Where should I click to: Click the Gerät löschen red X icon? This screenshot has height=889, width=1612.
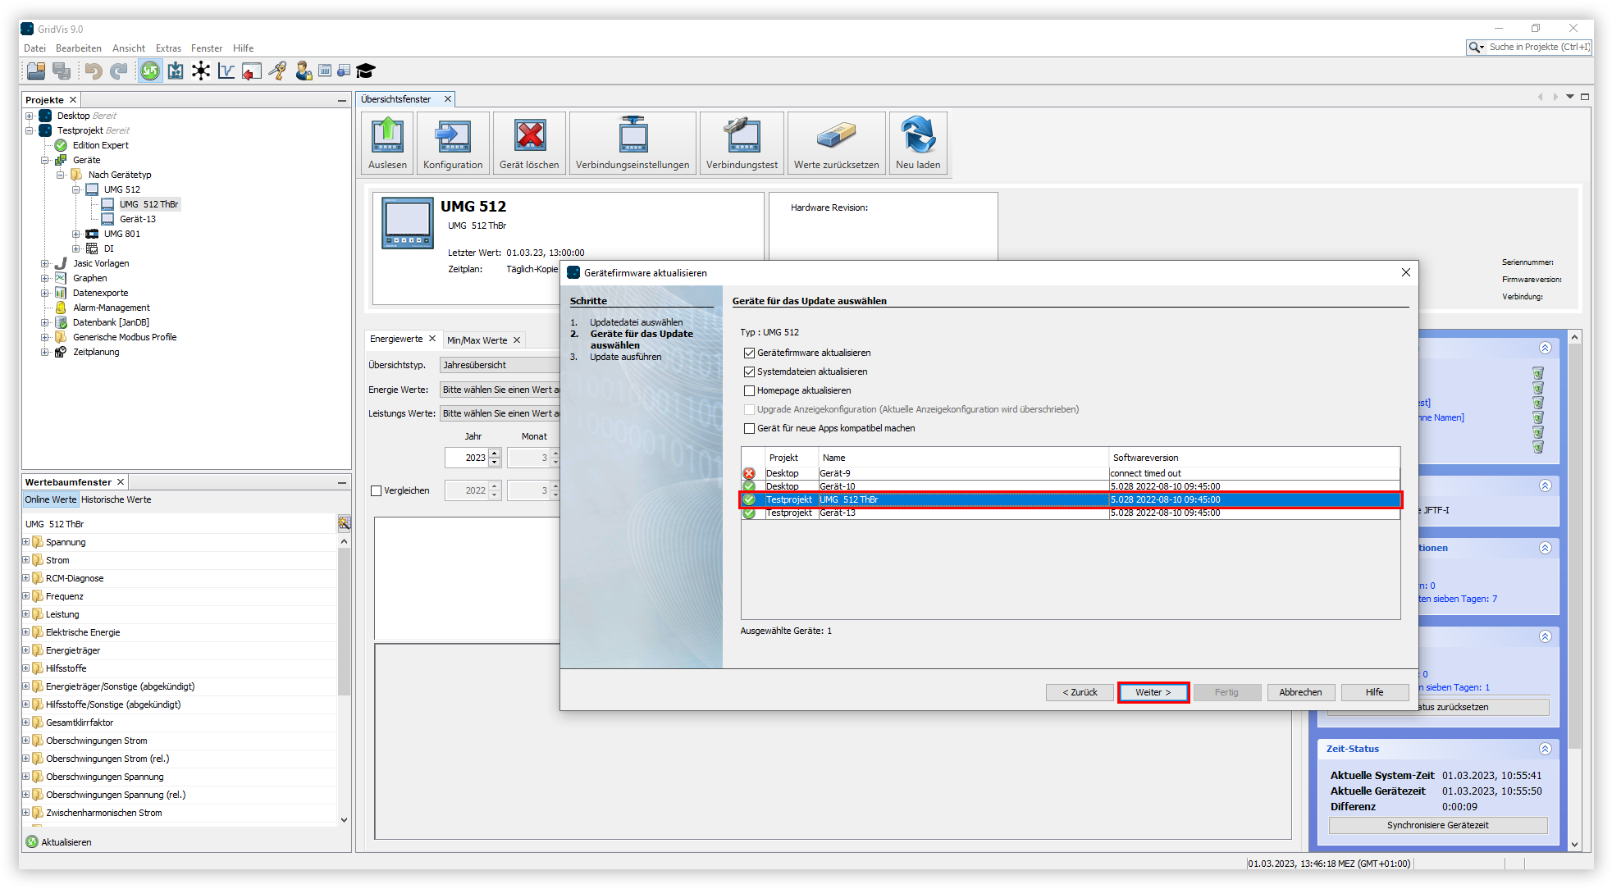pos(529,136)
